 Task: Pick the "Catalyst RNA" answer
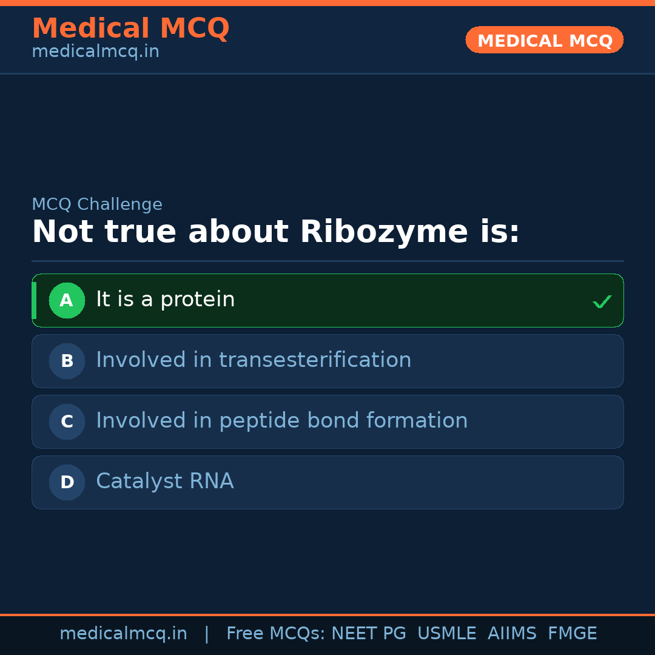pyautogui.click(x=164, y=482)
